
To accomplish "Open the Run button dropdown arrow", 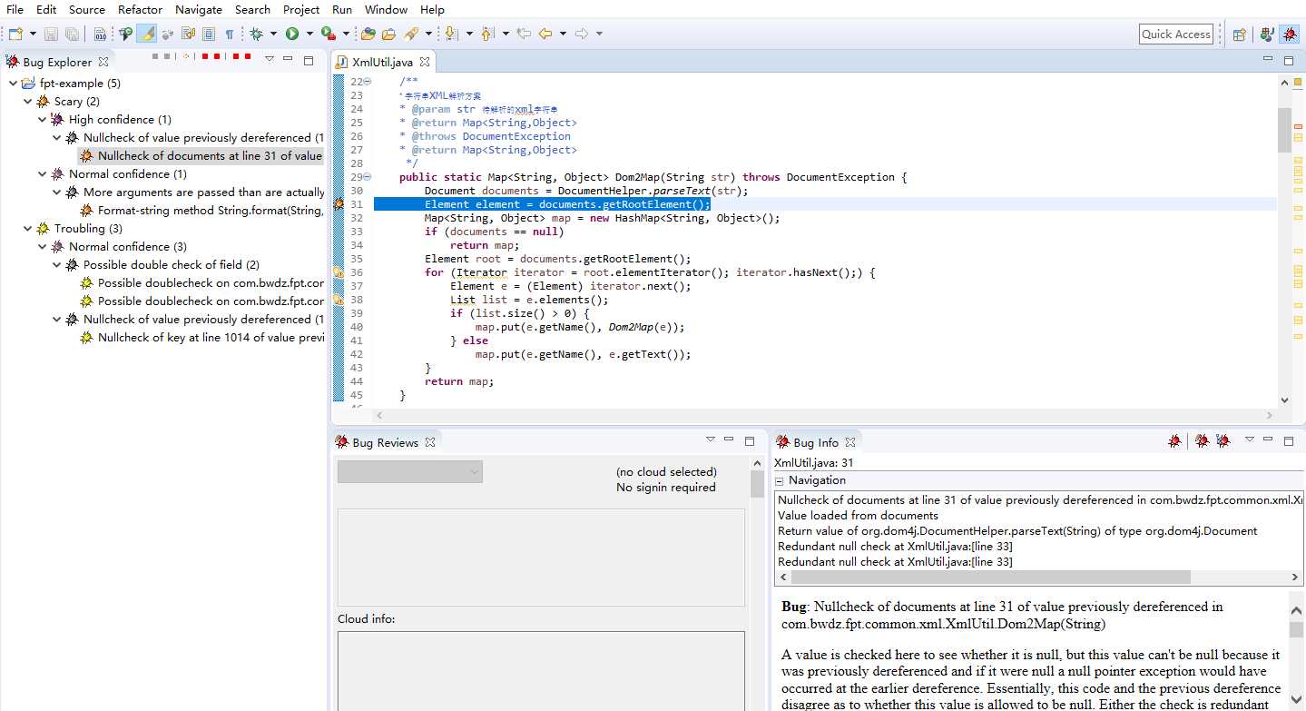I will tap(309, 34).
